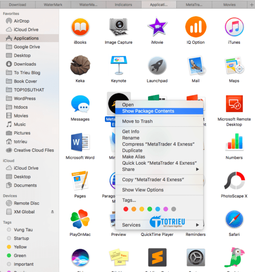Switch to the Movies tab

229,5
